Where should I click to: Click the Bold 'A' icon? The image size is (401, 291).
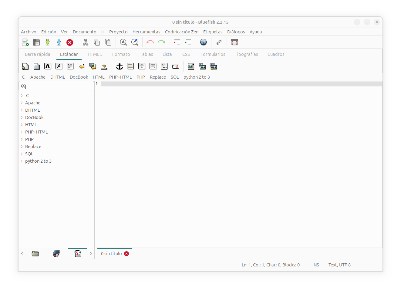click(48, 66)
